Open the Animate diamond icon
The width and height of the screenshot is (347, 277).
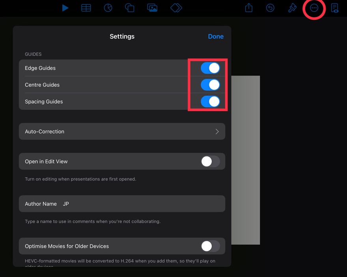point(176,8)
